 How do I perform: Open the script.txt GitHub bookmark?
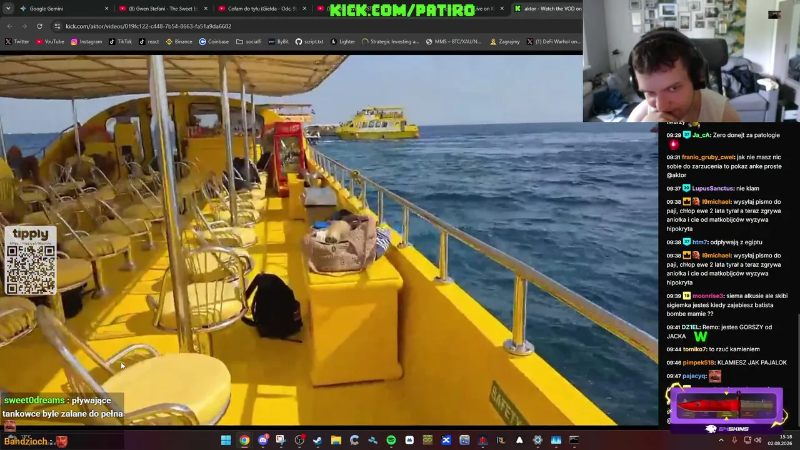coord(309,42)
